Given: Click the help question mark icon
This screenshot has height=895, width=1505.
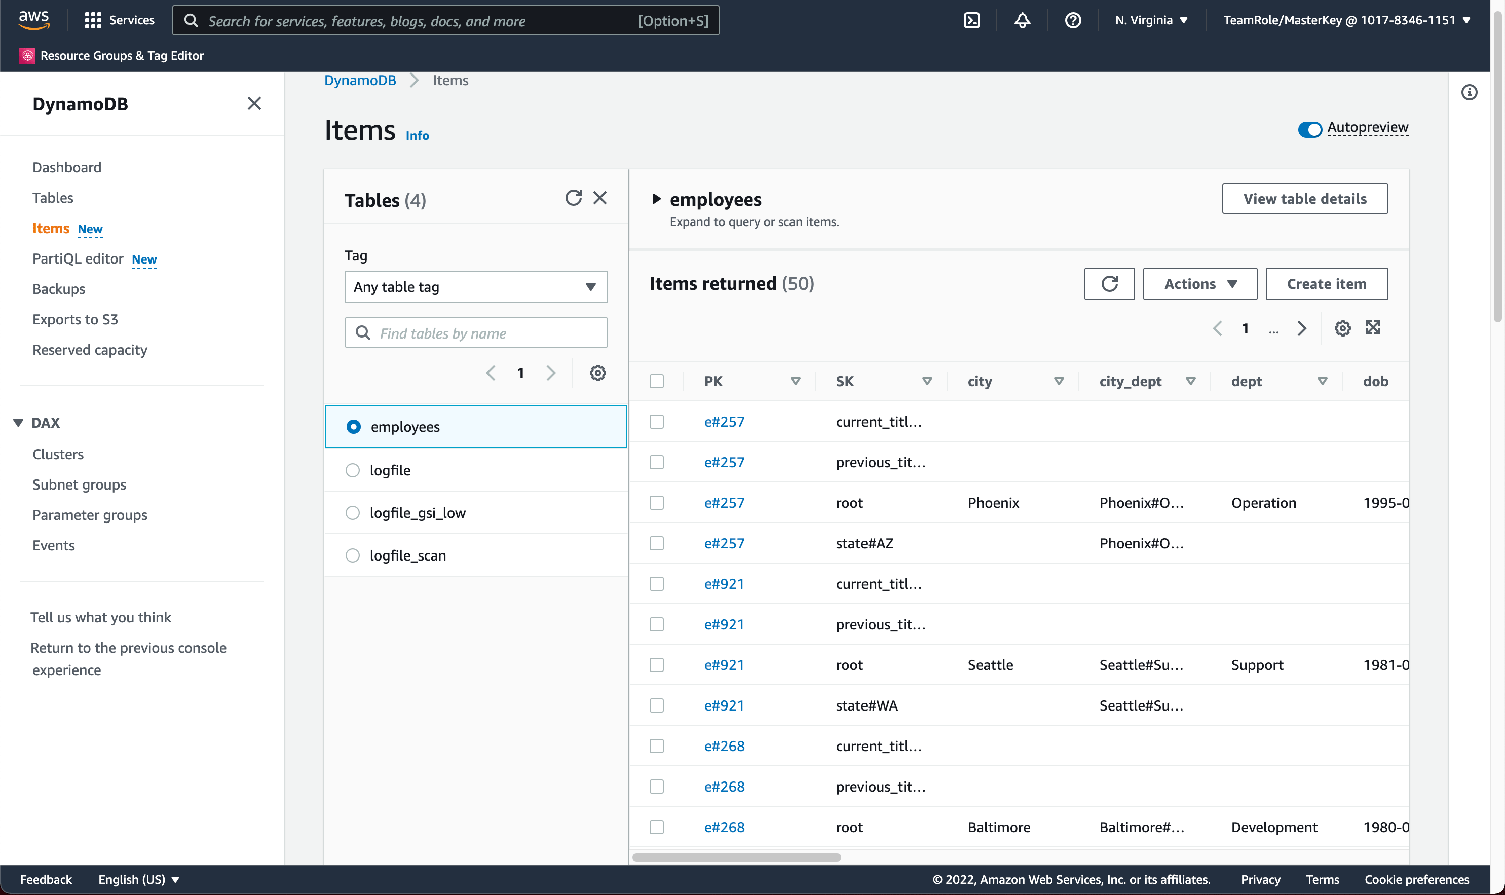Looking at the screenshot, I should coord(1073,20).
